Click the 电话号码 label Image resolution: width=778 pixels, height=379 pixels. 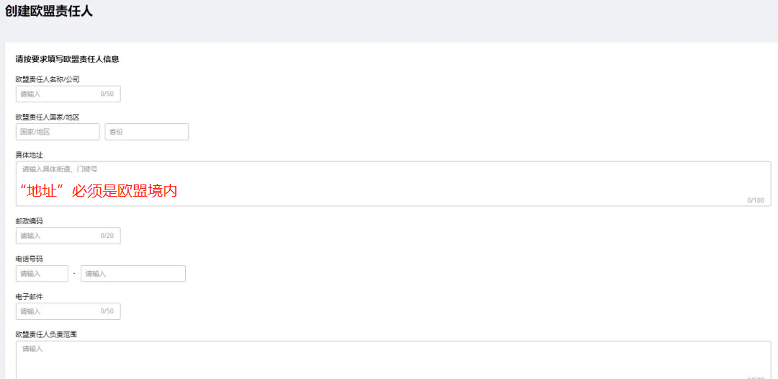tap(30, 259)
